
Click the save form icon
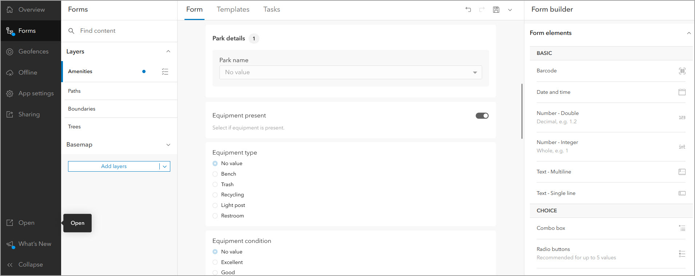(x=496, y=10)
